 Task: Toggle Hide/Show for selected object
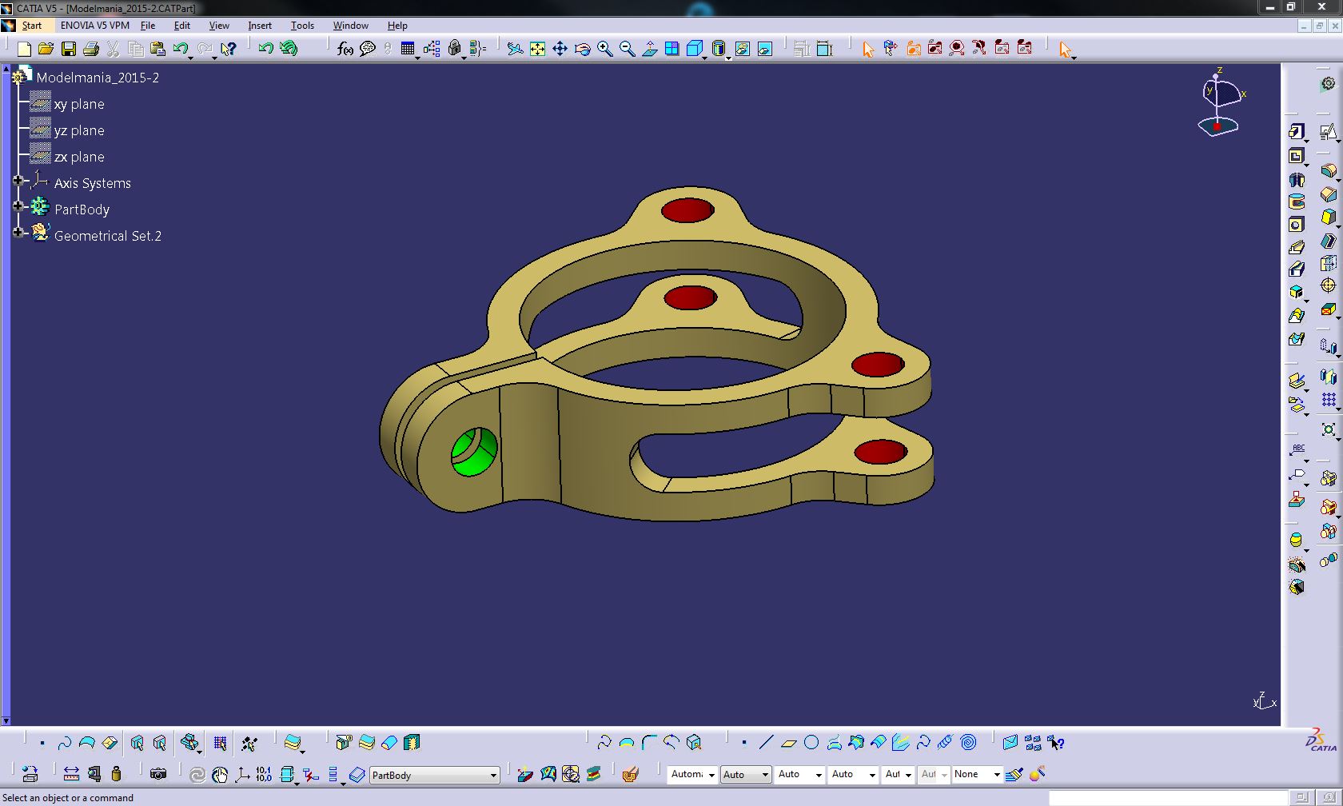click(743, 50)
